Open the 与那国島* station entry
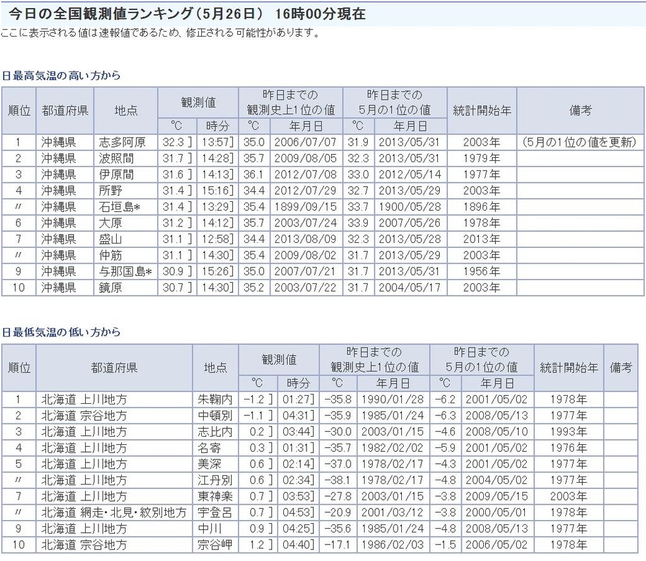646x561 pixels. [126, 271]
